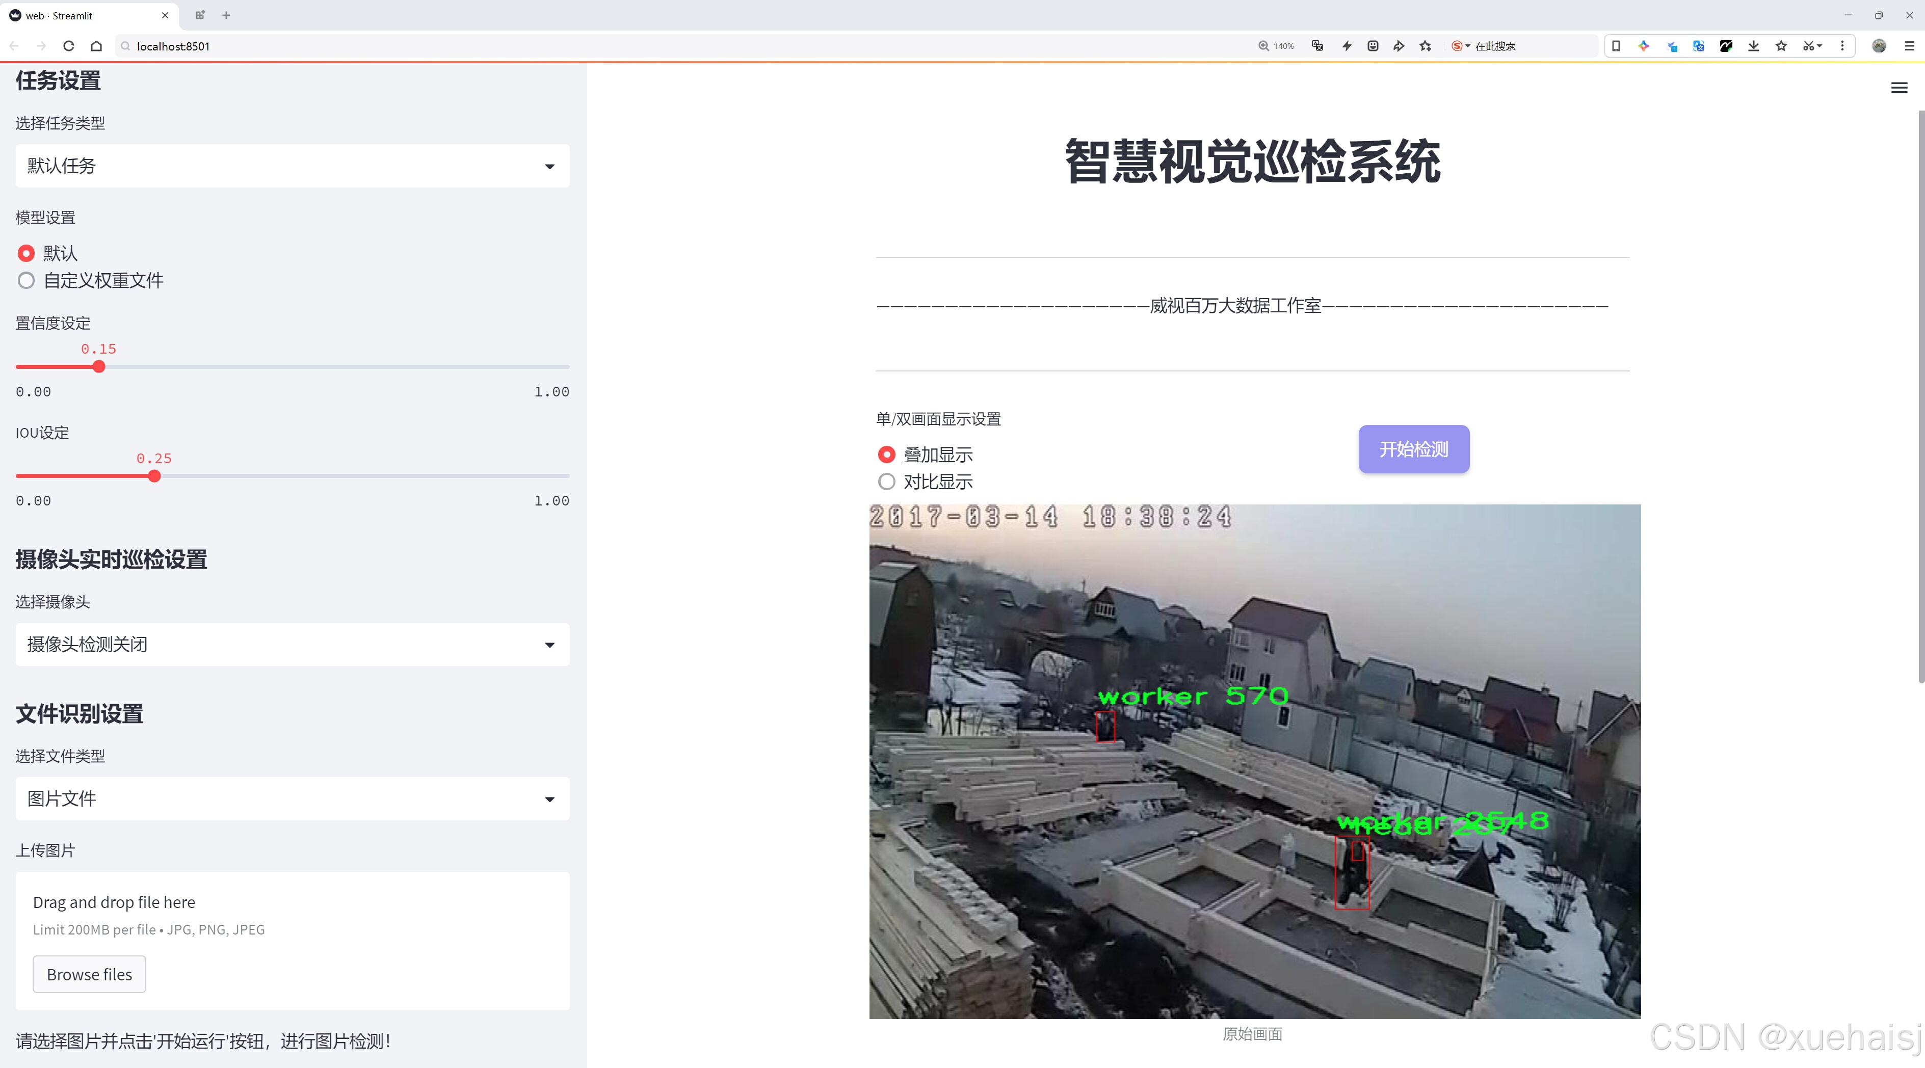Click the 置信度 confidence slider handle
The width and height of the screenshot is (1925, 1068).
pyautogui.click(x=99, y=367)
